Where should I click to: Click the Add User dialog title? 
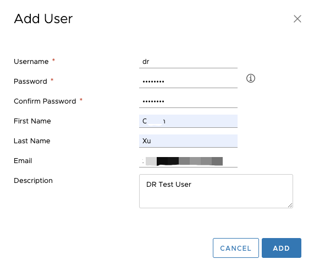coord(43,19)
